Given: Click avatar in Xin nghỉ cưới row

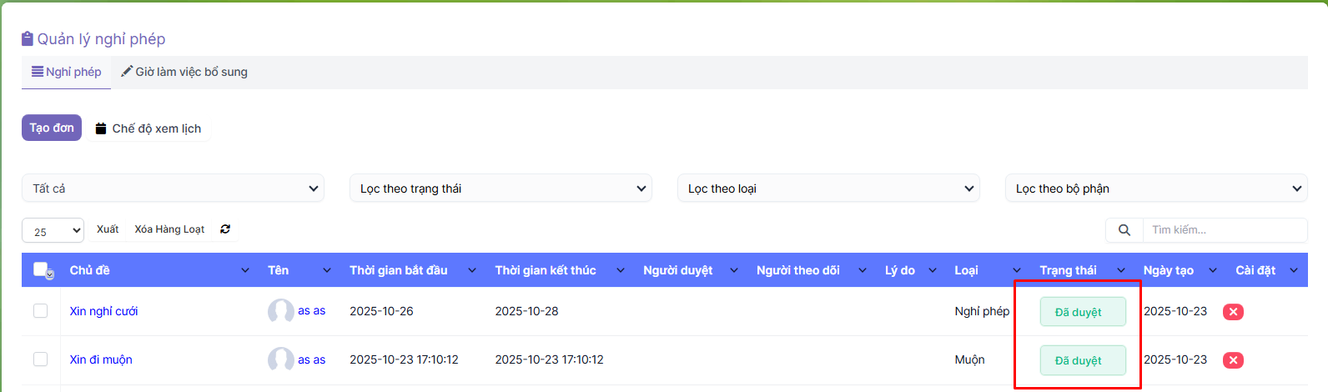Looking at the screenshot, I should (x=281, y=311).
